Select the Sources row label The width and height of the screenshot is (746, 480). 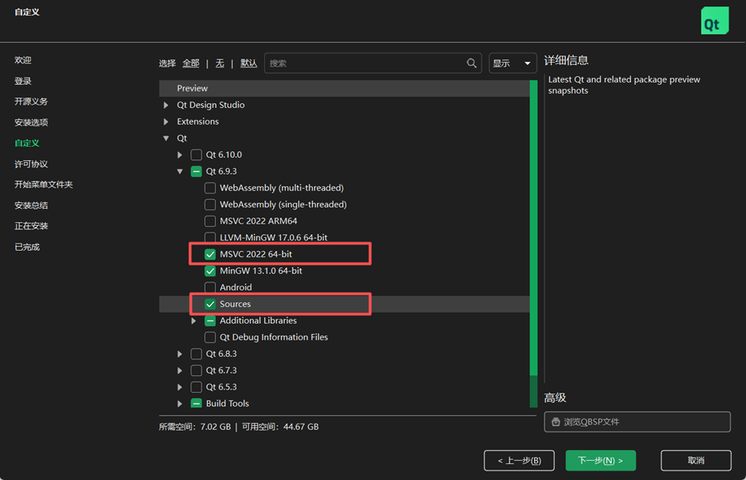tap(235, 304)
